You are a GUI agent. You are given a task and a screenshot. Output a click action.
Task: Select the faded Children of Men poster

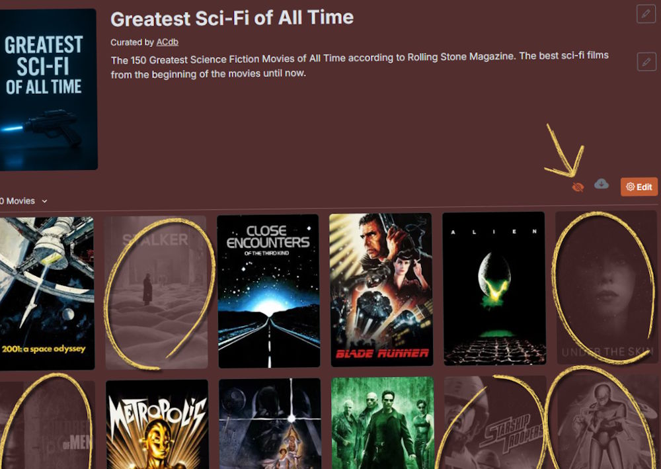[x=47, y=425]
